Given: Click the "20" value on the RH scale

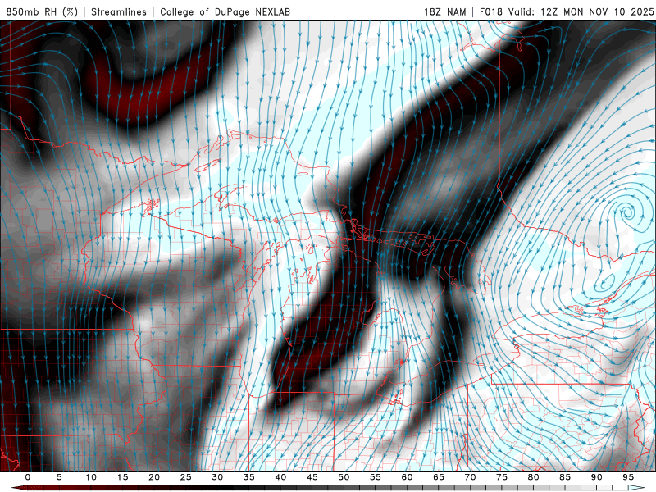Looking at the screenshot, I should pos(154,477).
